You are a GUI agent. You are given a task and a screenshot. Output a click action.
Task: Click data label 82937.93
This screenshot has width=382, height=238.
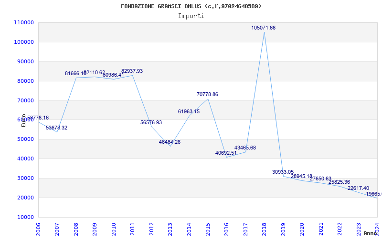(132, 71)
